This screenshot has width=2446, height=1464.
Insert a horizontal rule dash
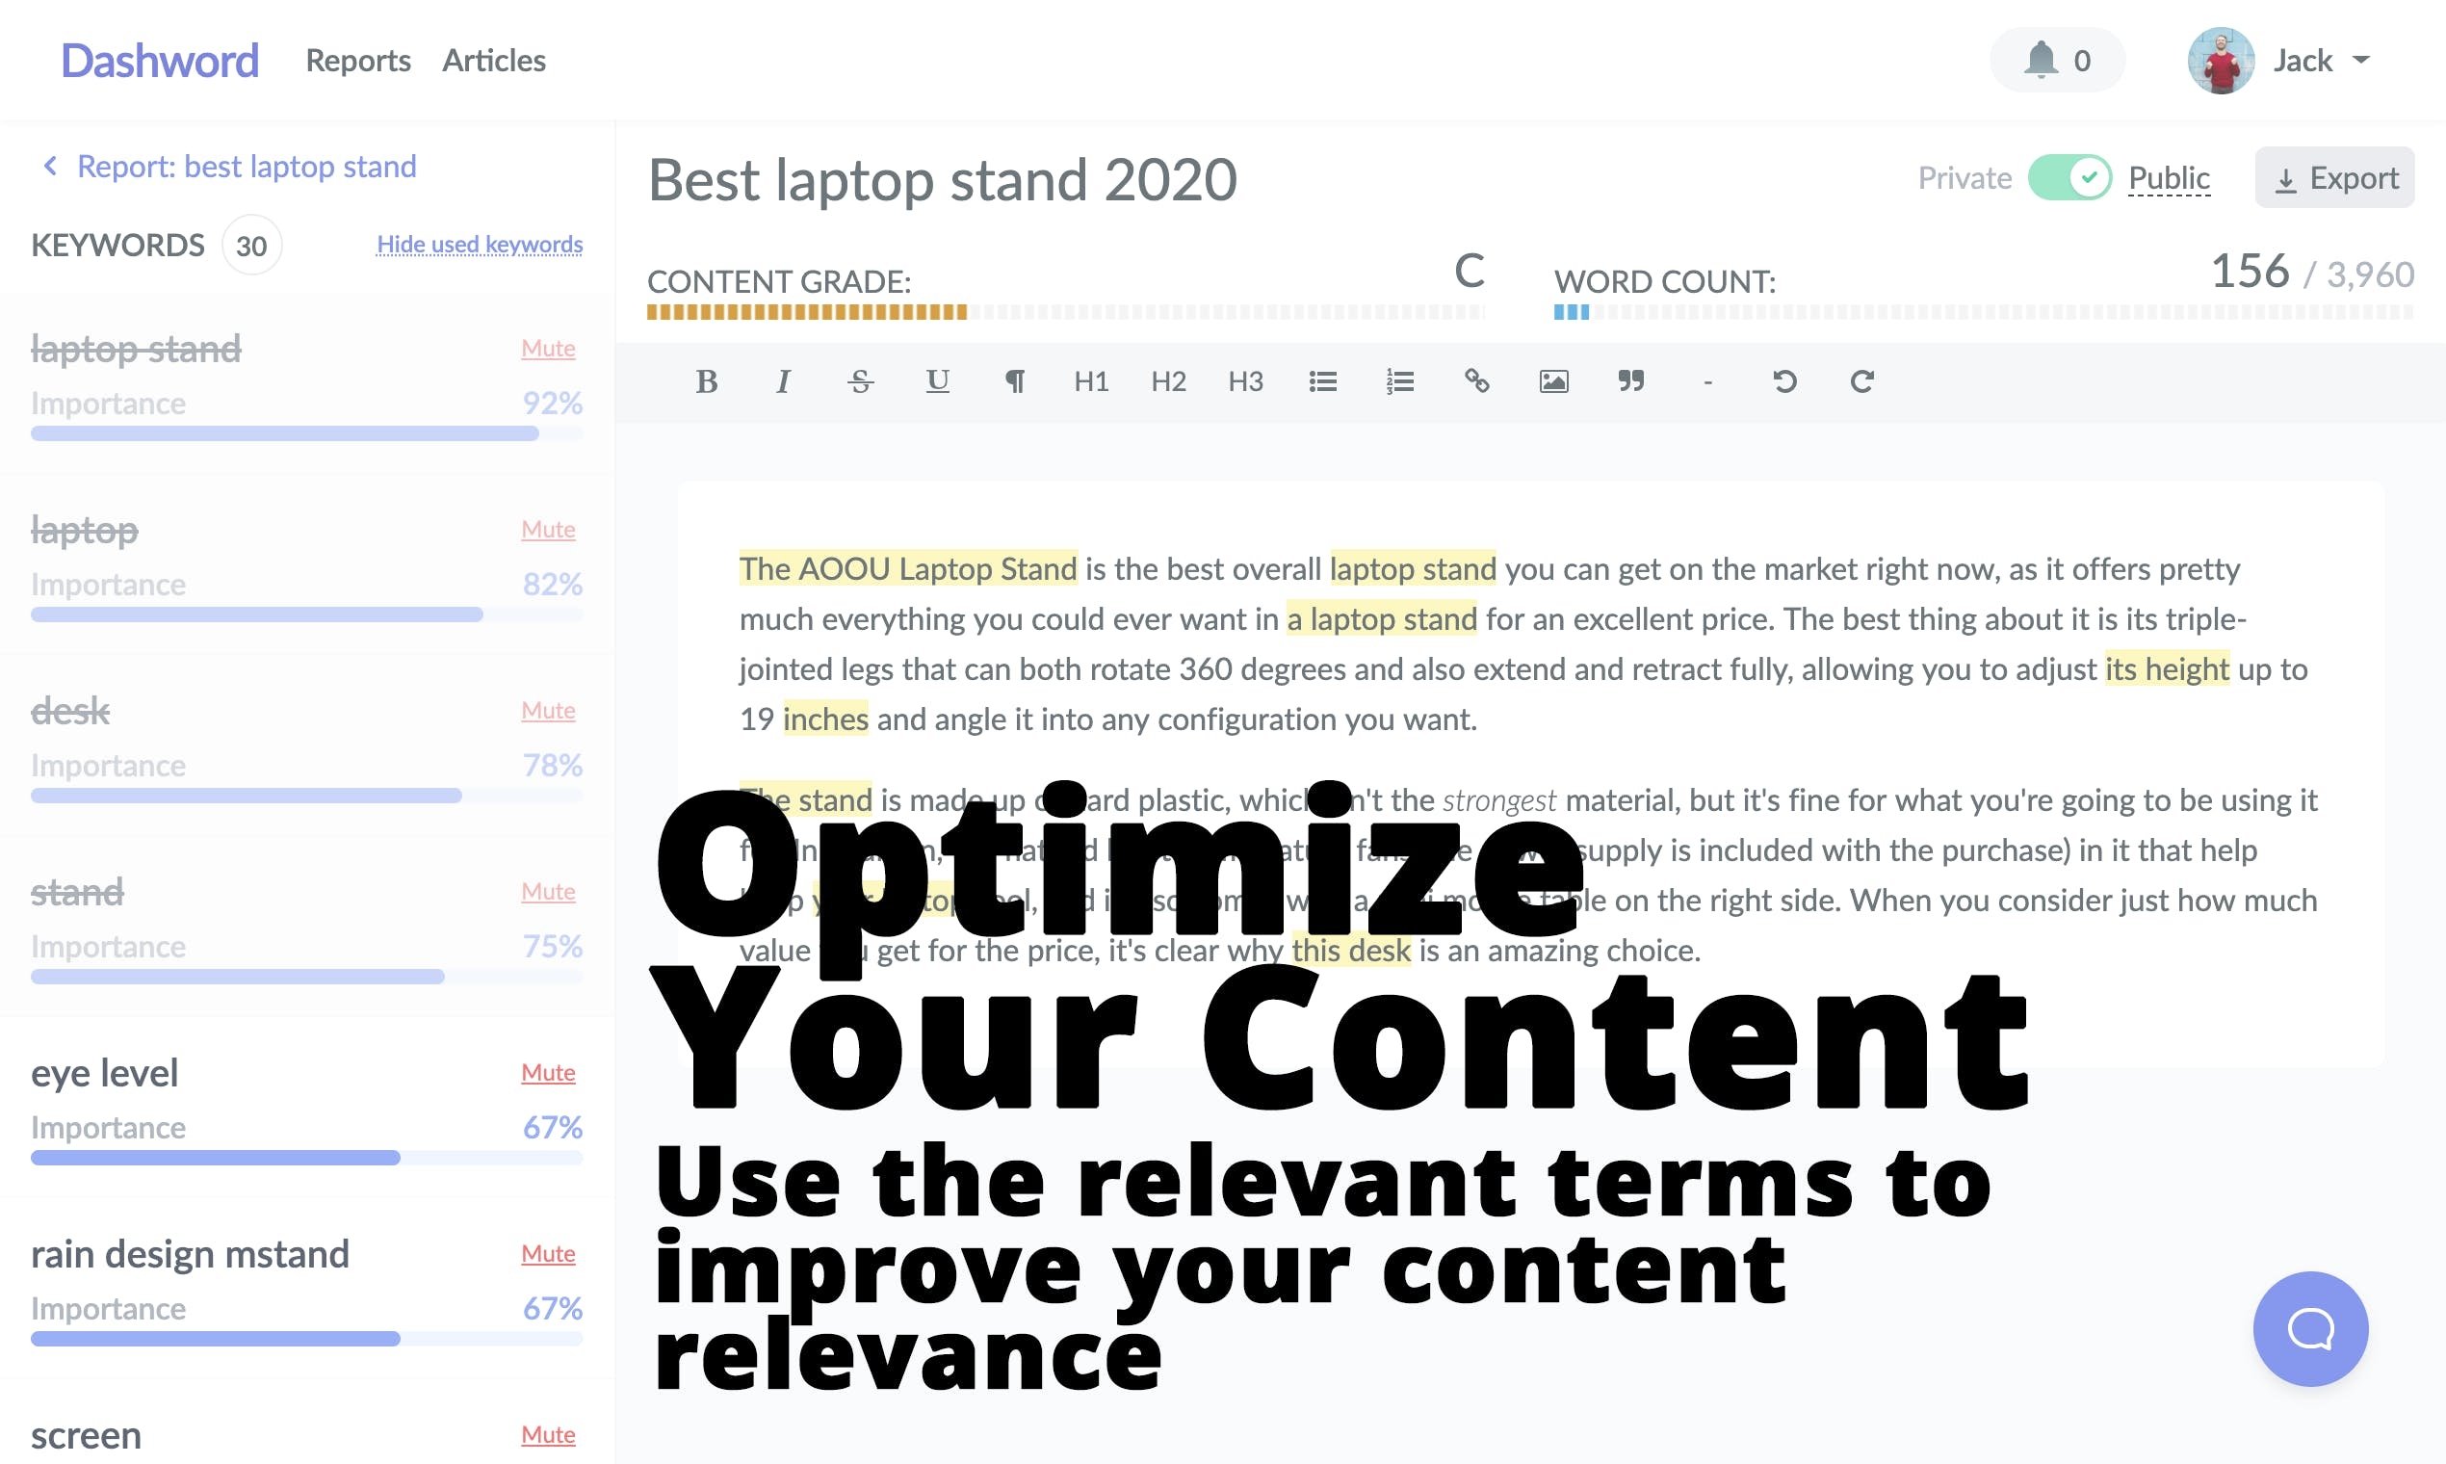1707,381
